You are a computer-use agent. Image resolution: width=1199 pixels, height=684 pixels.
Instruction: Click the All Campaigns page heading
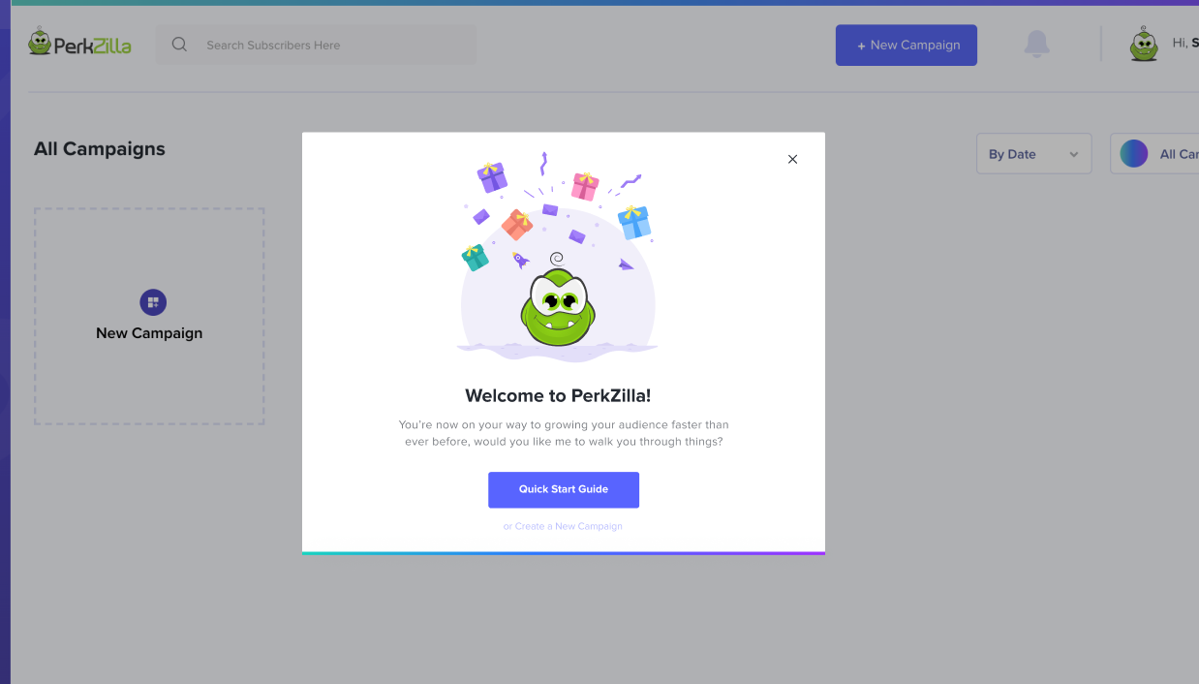[x=100, y=148]
